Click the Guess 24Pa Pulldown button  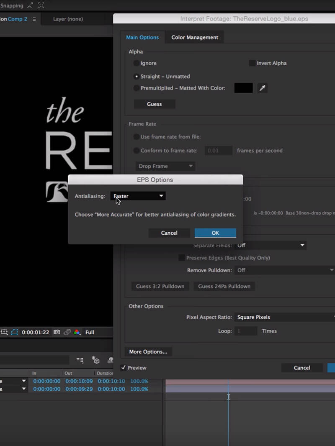[224, 287]
